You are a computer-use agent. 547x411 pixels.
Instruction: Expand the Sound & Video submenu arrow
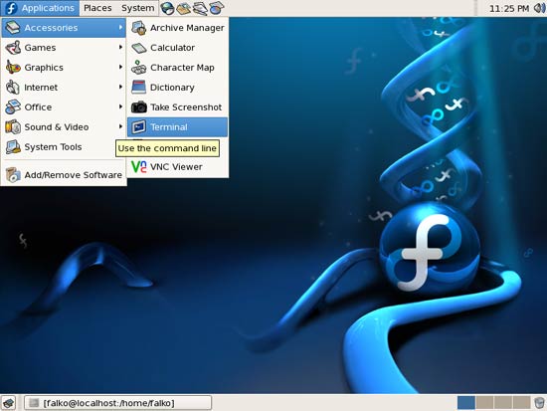[120, 126]
